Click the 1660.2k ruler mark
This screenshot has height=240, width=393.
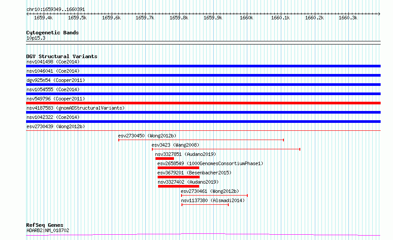[x=314, y=18]
